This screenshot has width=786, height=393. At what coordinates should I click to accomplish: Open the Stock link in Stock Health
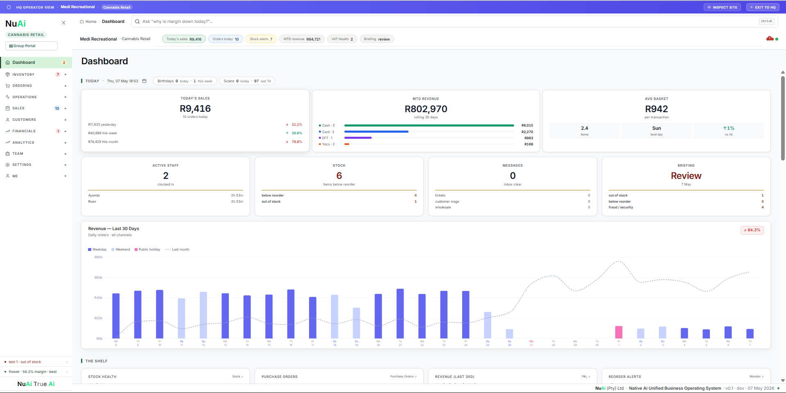[x=237, y=377]
